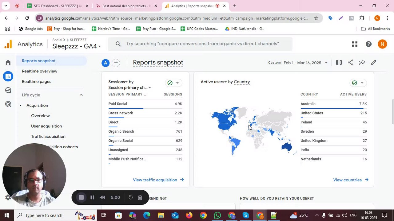Open the Explore icon in left rail
Screen dimensions: 394x221
point(8,90)
